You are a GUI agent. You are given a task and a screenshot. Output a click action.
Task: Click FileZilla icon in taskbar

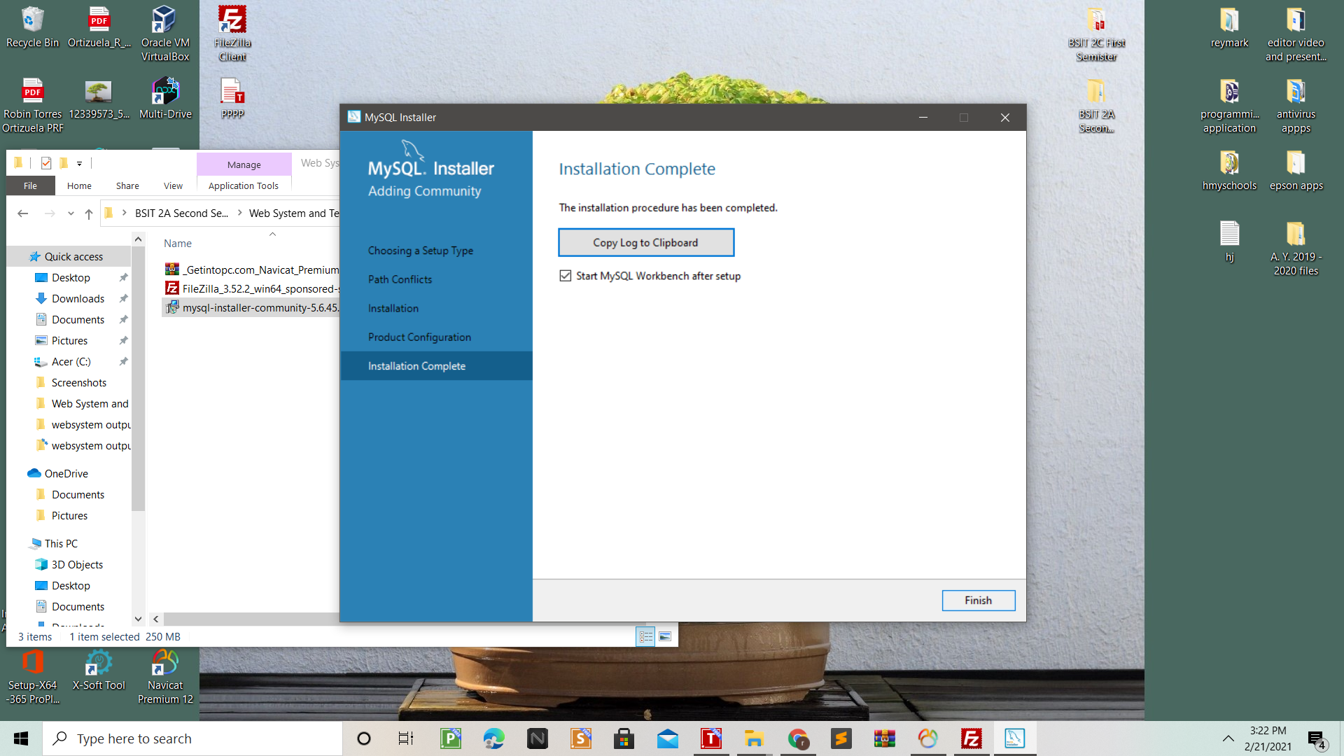(971, 738)
